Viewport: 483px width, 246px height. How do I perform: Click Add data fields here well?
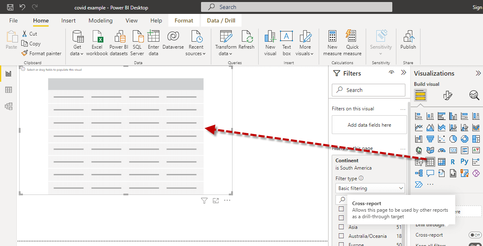pos(369,125)
